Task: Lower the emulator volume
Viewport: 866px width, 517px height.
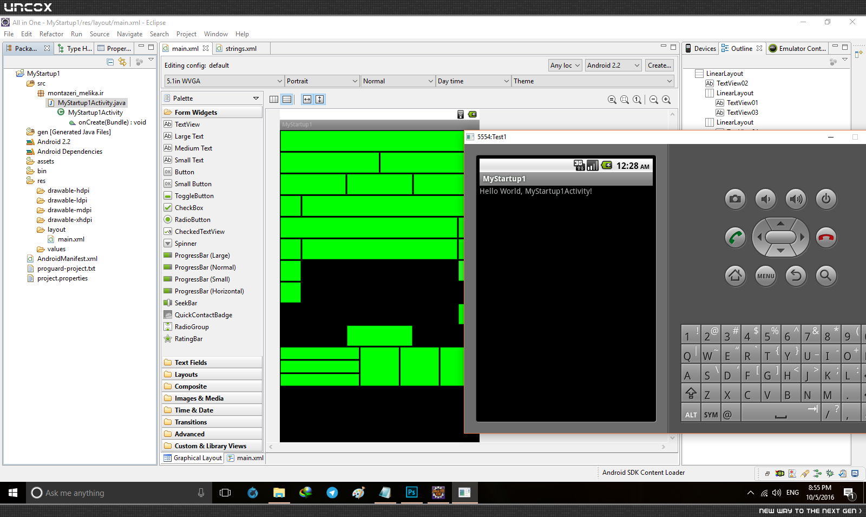Action: pyautogui.click(x=765, y=199)
